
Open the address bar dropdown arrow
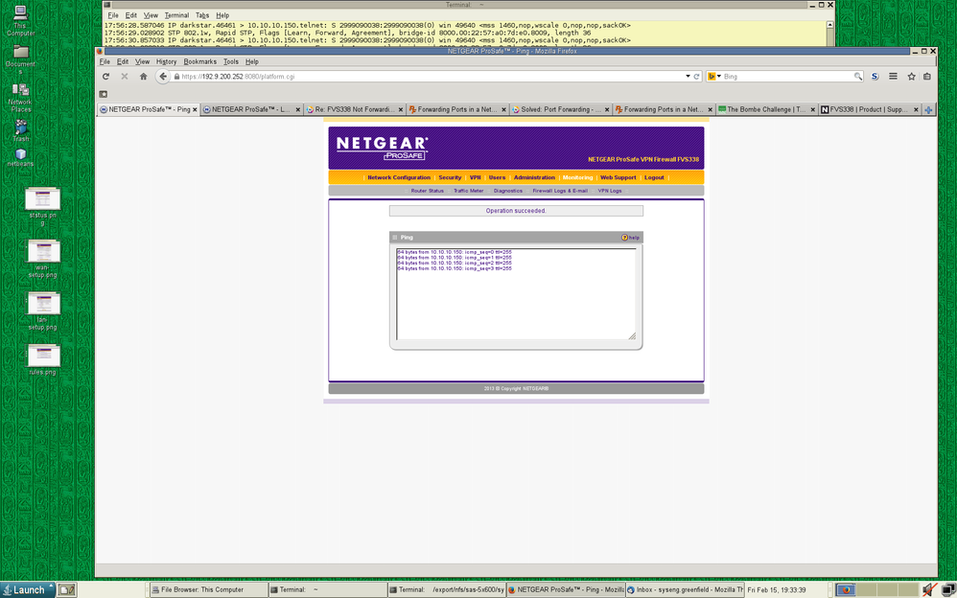coord(687,76)
